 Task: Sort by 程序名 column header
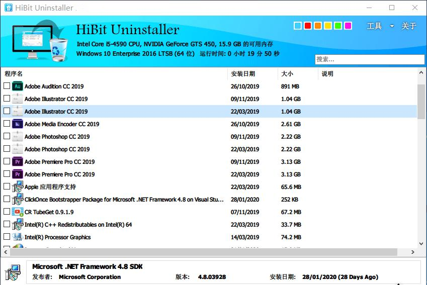pyautogui.click(x=14, y=74)
